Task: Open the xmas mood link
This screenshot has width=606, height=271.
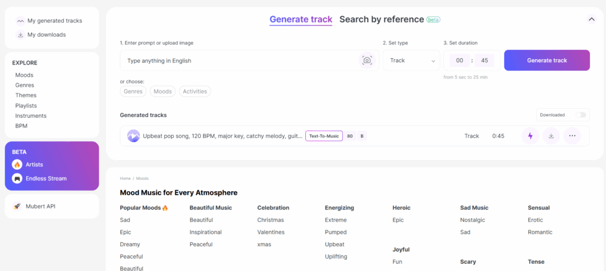Action: pos(265,244)
